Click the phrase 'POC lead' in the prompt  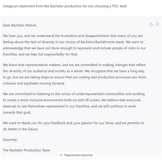click(119, 6)
